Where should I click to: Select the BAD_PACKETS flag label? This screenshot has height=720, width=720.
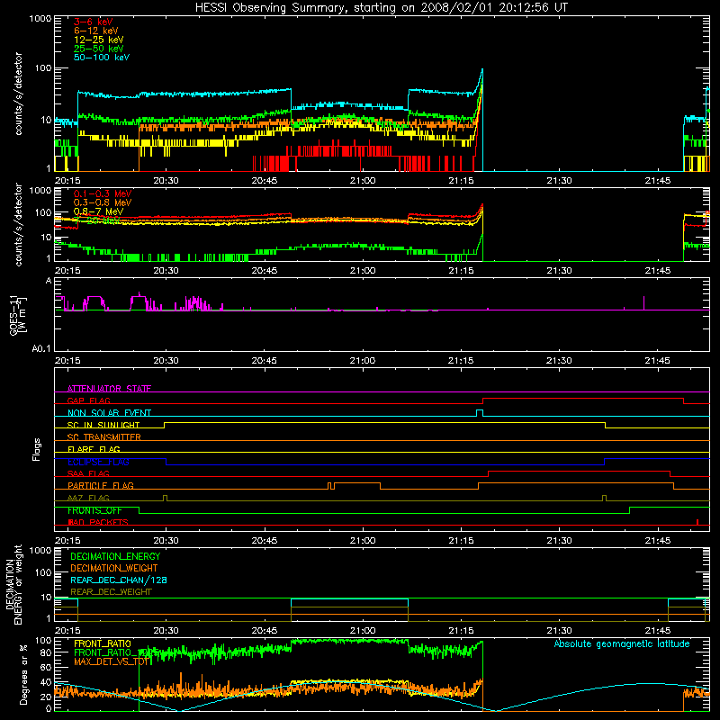point(98,522)
